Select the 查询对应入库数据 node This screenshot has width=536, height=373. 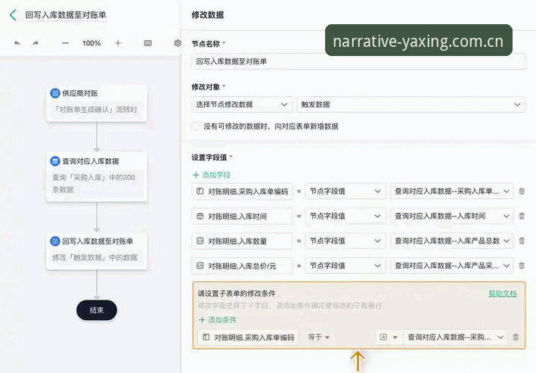click(x=97, y=177)
